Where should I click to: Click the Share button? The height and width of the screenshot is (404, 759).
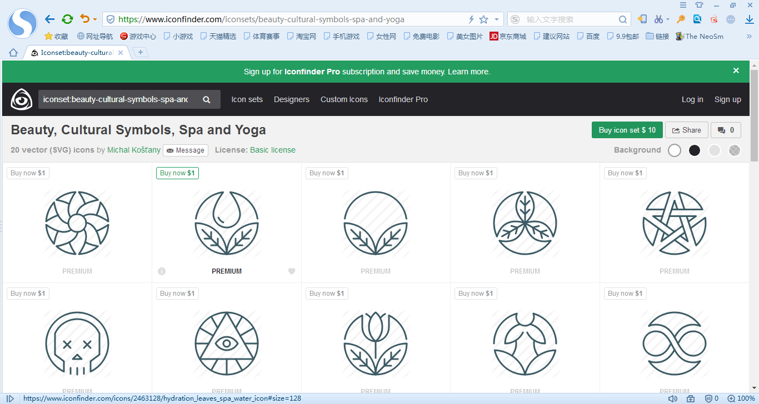pos(687,130)
